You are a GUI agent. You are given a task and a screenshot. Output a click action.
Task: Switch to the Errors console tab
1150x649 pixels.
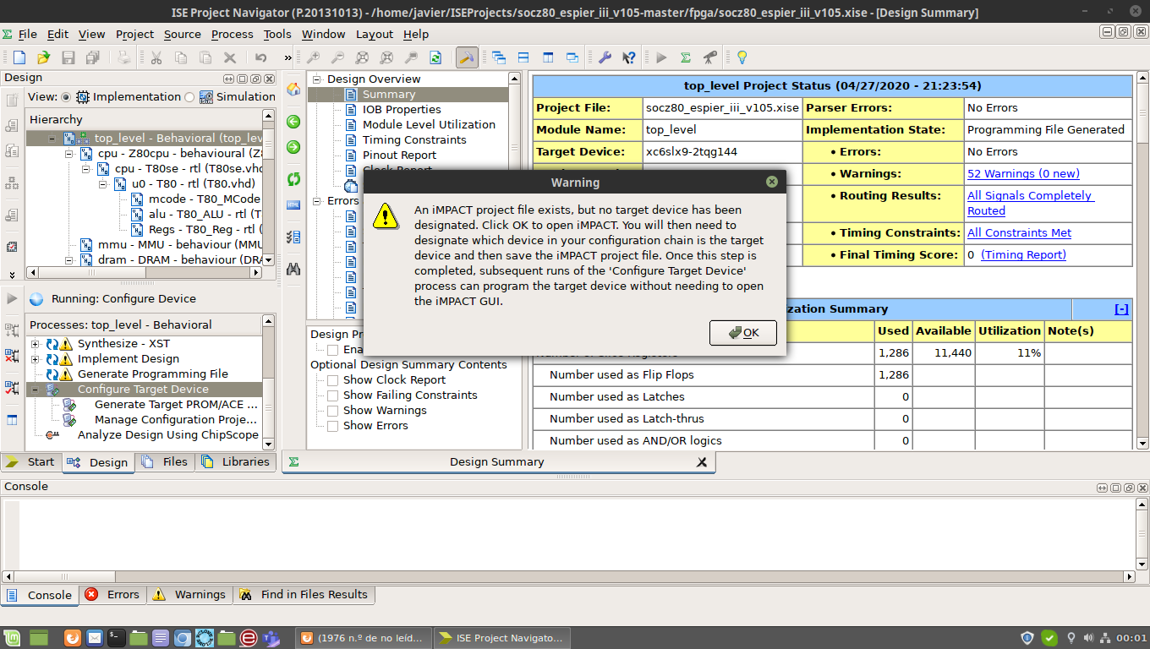pos(113,595)
